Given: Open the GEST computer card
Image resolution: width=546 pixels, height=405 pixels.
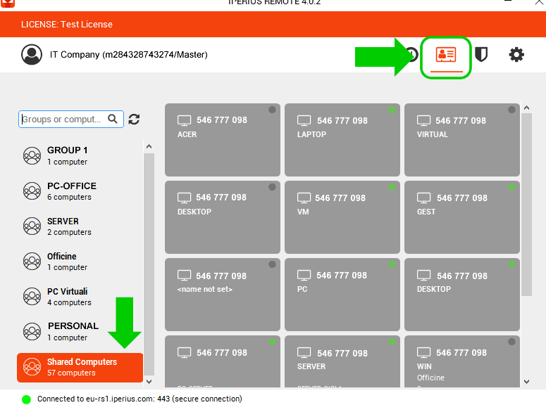Looking at the screenshot, I should point(462,217).
